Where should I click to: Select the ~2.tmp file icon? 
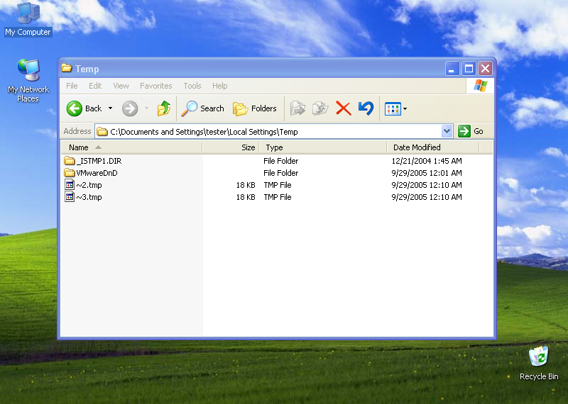(70, 184)
